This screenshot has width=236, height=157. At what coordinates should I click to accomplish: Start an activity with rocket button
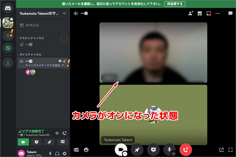pyautogui.click(x=137, y=149)
